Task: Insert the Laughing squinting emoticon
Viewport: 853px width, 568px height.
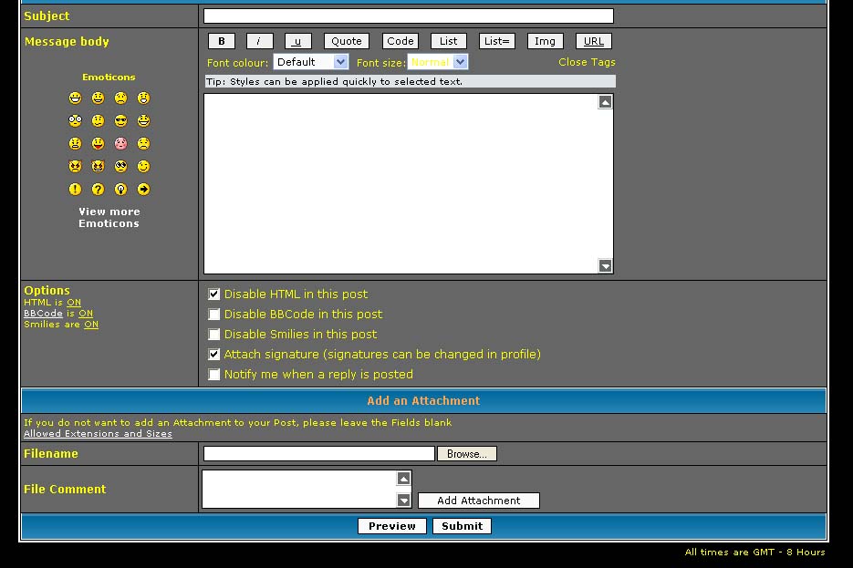Action: 143,120
